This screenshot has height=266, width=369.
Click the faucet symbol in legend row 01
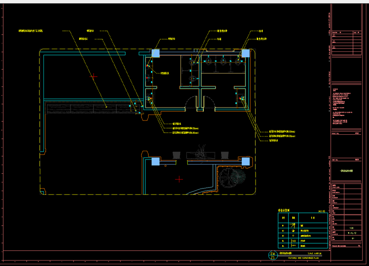click(293, 226)
